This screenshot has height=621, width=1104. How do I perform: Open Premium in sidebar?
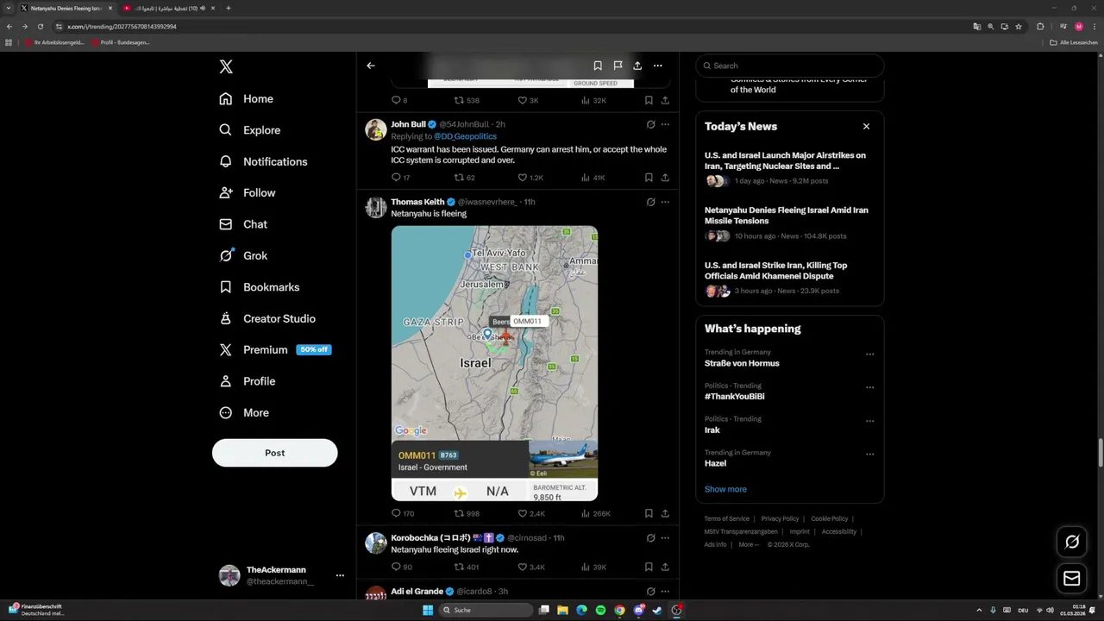pos(274,349)
